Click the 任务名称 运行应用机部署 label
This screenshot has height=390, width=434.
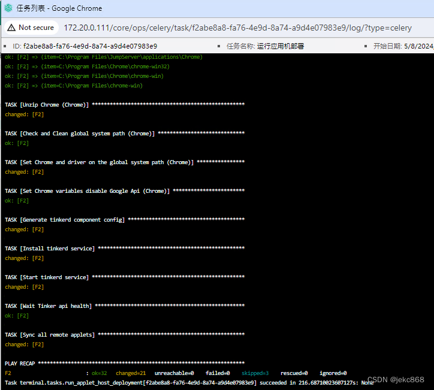point(265,46)
